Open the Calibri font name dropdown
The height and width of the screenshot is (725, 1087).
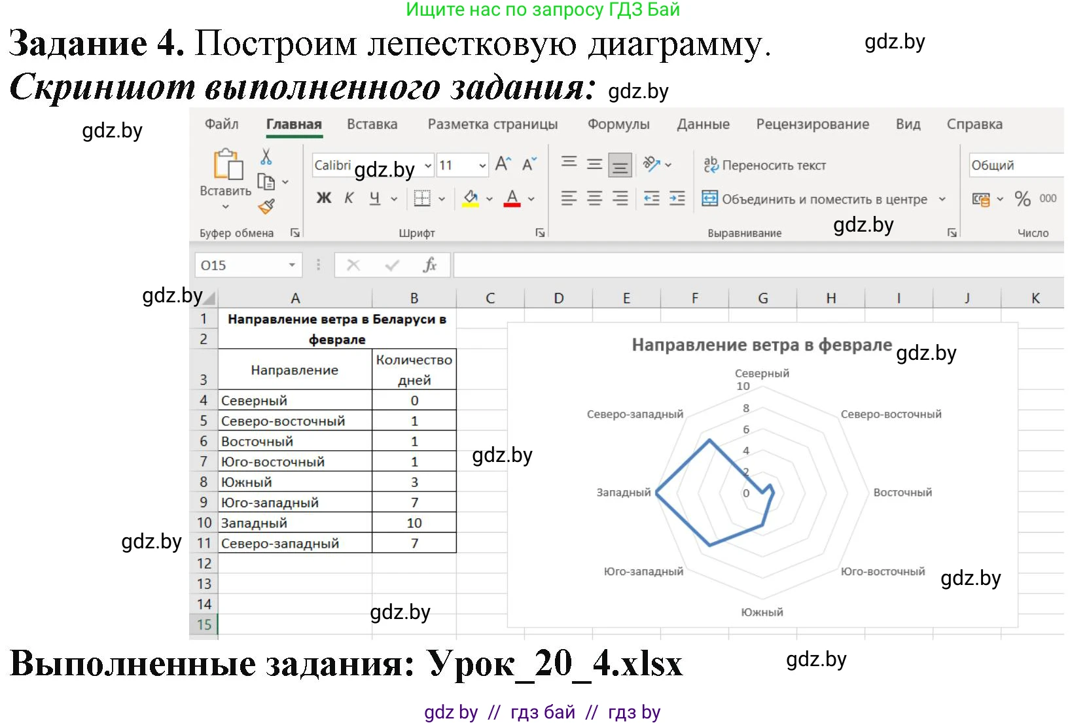point(427,165)
